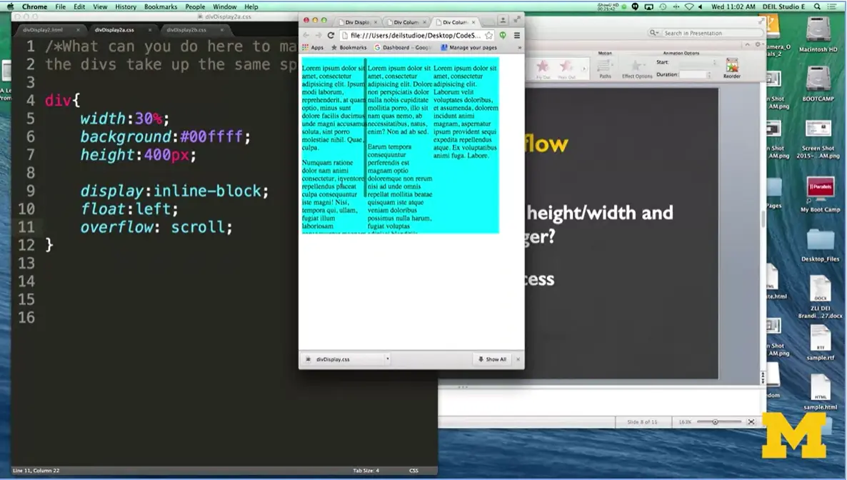
Task: Open the Apps shortcut on bookmarks bar
Action: [313, 48]
